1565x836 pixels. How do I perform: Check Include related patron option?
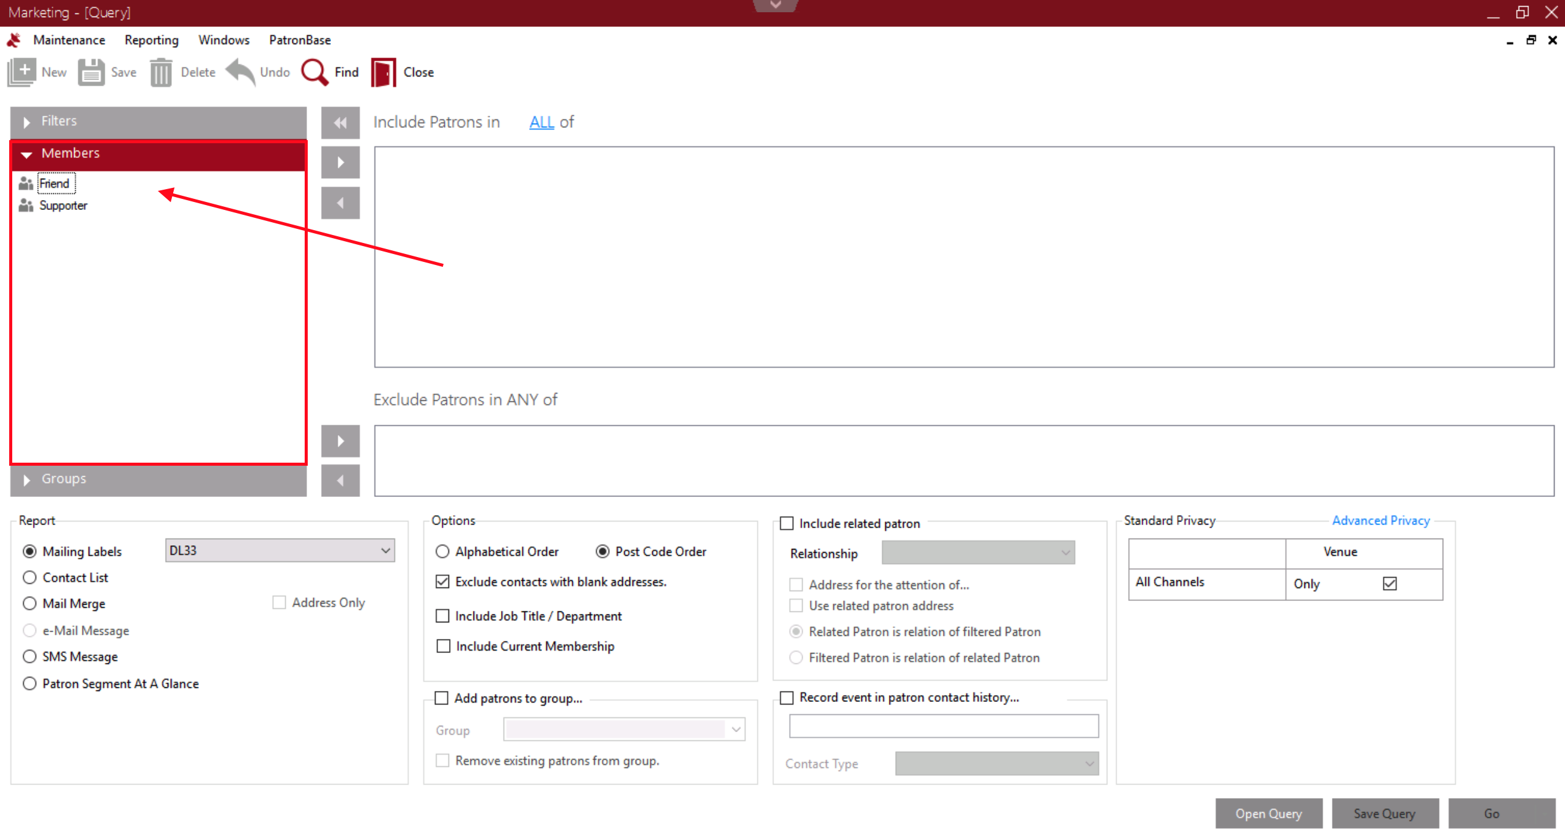(x=787, y=523)
